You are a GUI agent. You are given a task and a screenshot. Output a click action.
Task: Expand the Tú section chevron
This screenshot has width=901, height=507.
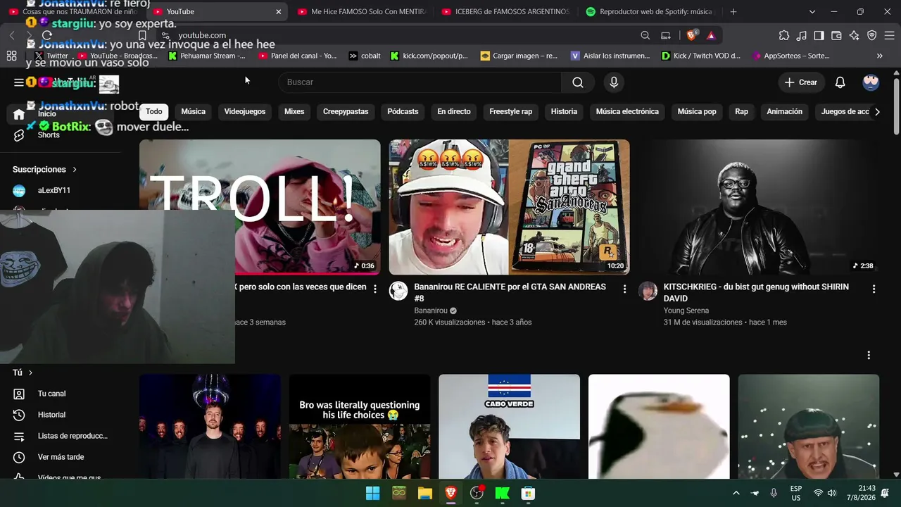[30, 373]
